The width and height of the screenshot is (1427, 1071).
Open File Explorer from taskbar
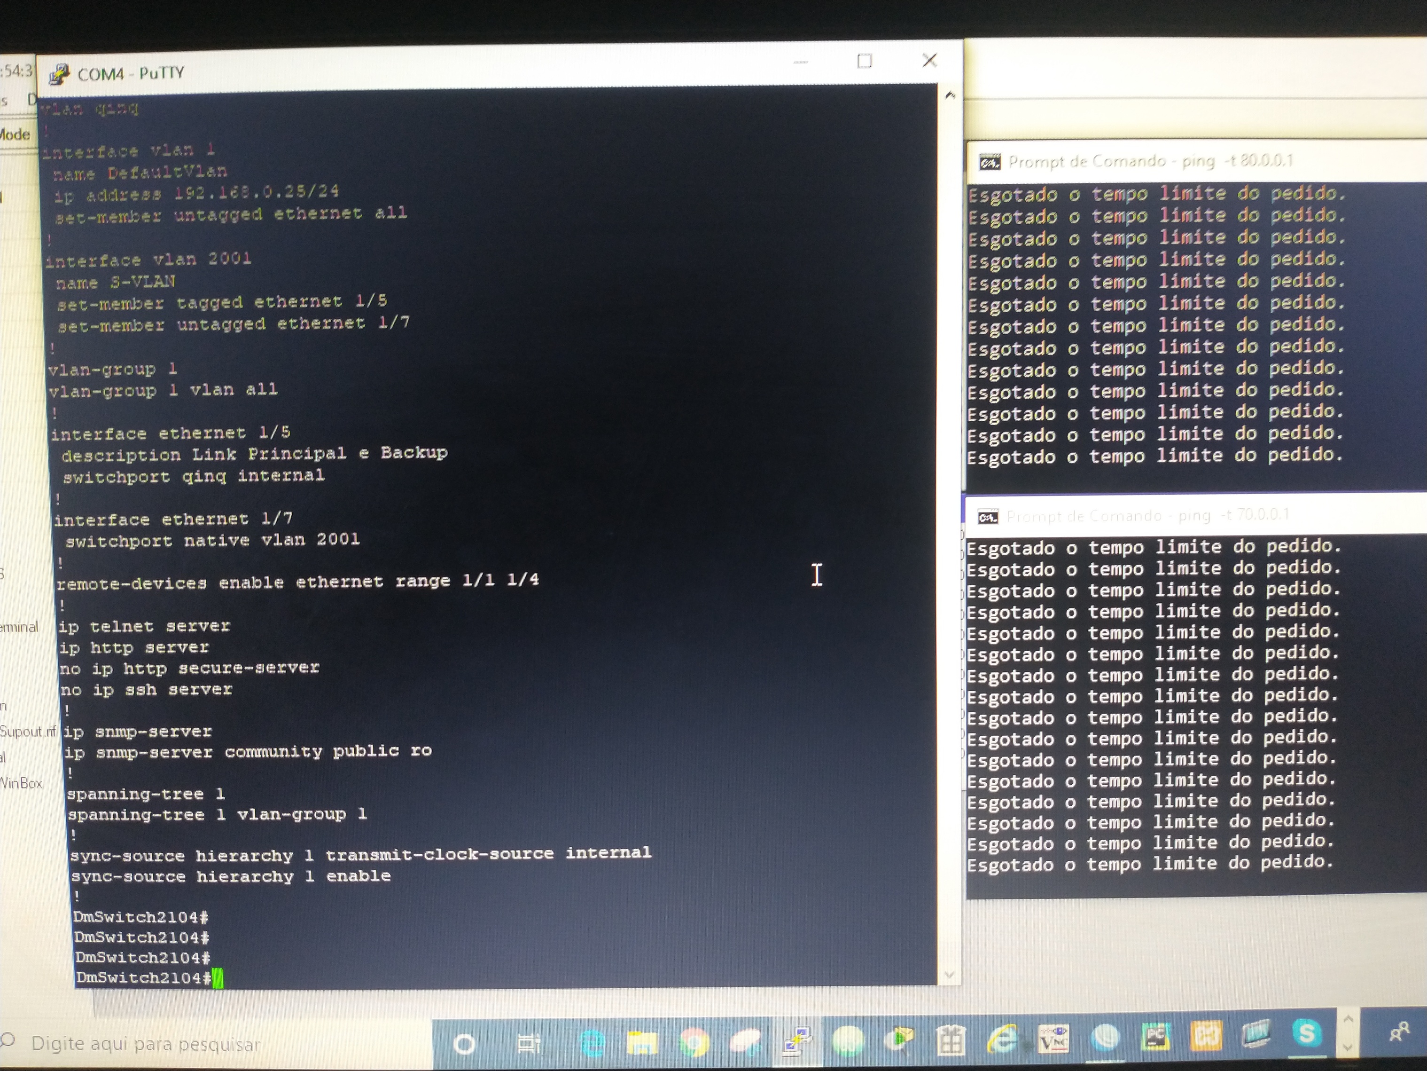tap(642, 1043)
